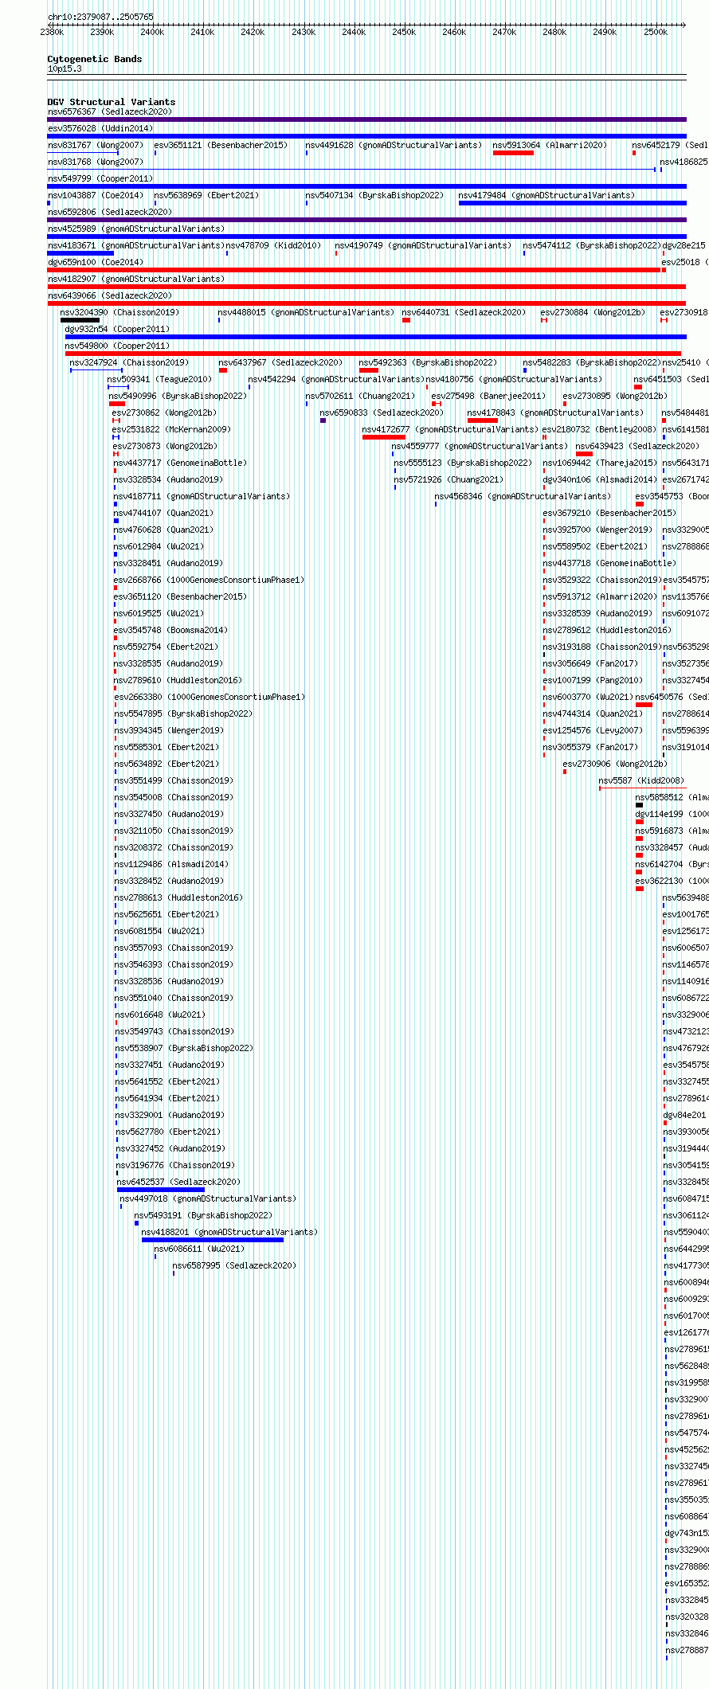The width and height of the screenshot is (709, 1689).
Task: Select nsv5490996 (ByrskaBishop2022) label
Action: click(x=178, y=396)
